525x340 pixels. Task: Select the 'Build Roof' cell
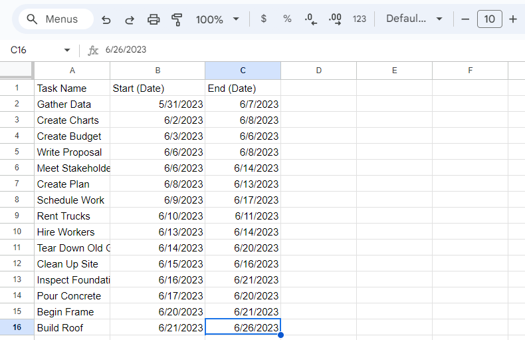point(72,327)
